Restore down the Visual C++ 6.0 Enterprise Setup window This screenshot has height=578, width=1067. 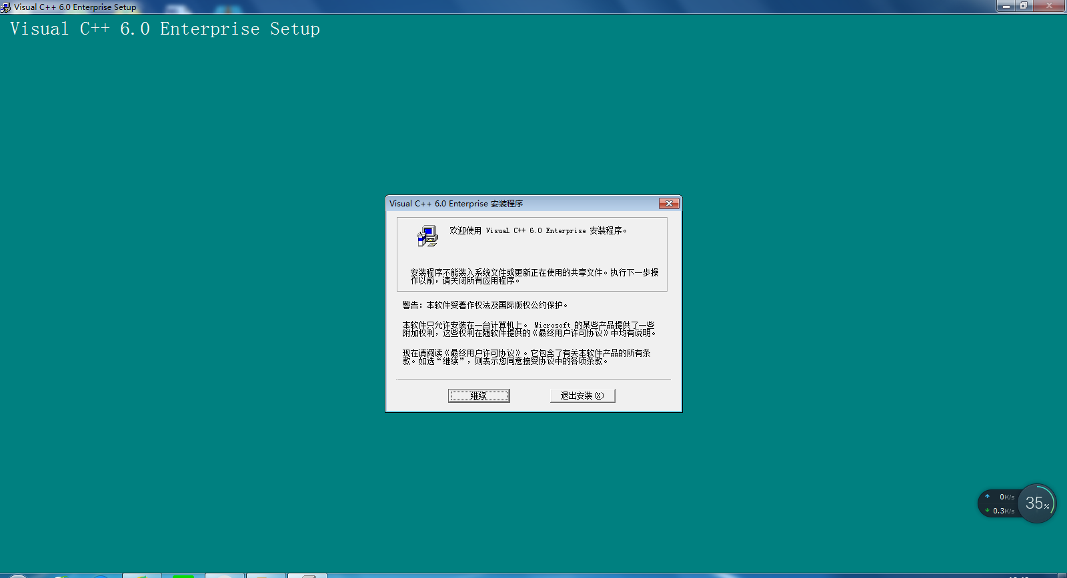pyautogui.click(x=1024, y=6)
